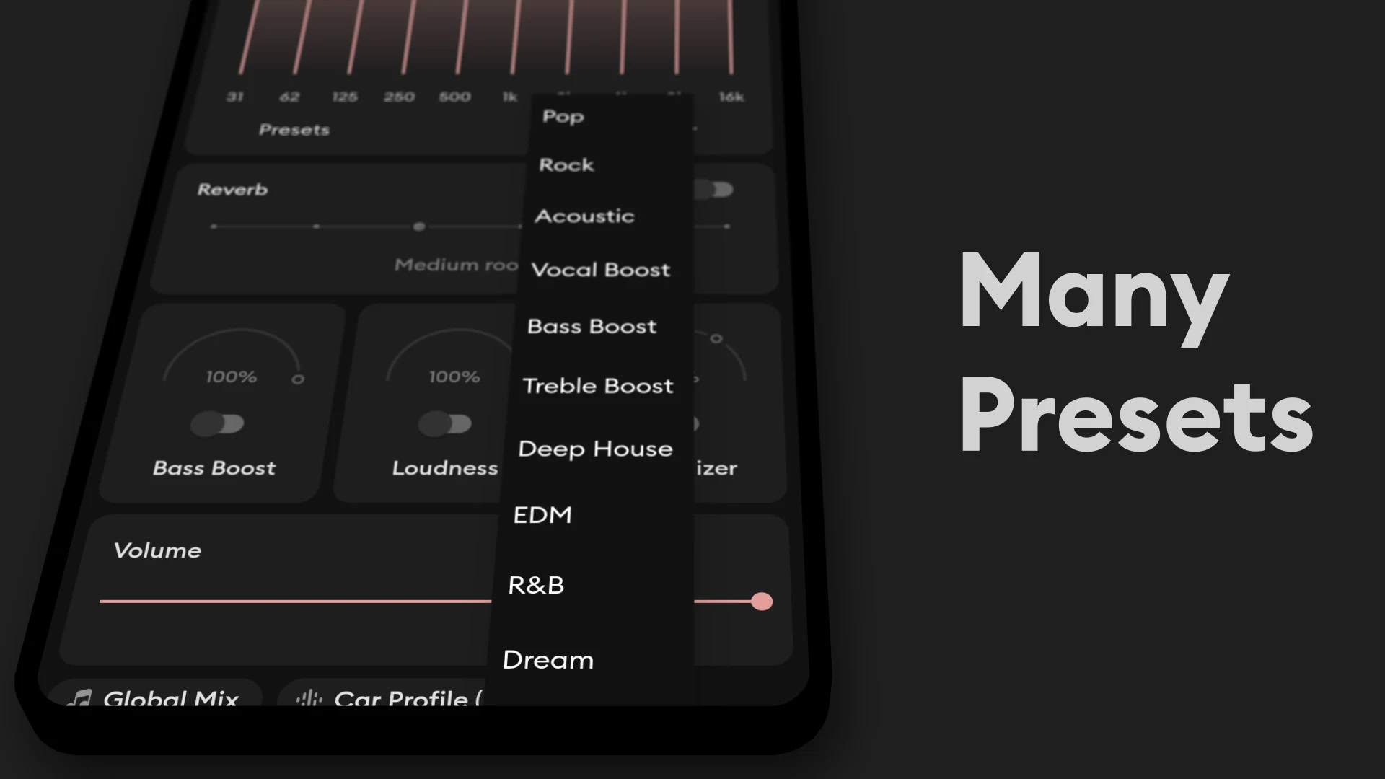This screenshot has width=1385, height=779.
Task: Select the Bass Boost preset
Action: click(592, 325)
